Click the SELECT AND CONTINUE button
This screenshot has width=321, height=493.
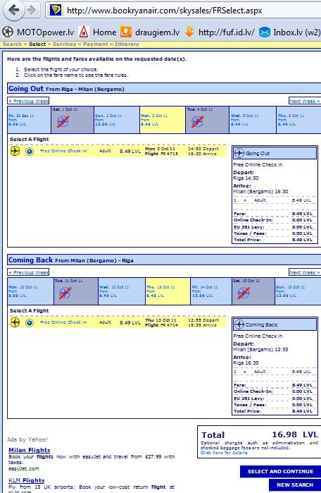[x=280, y=471]
